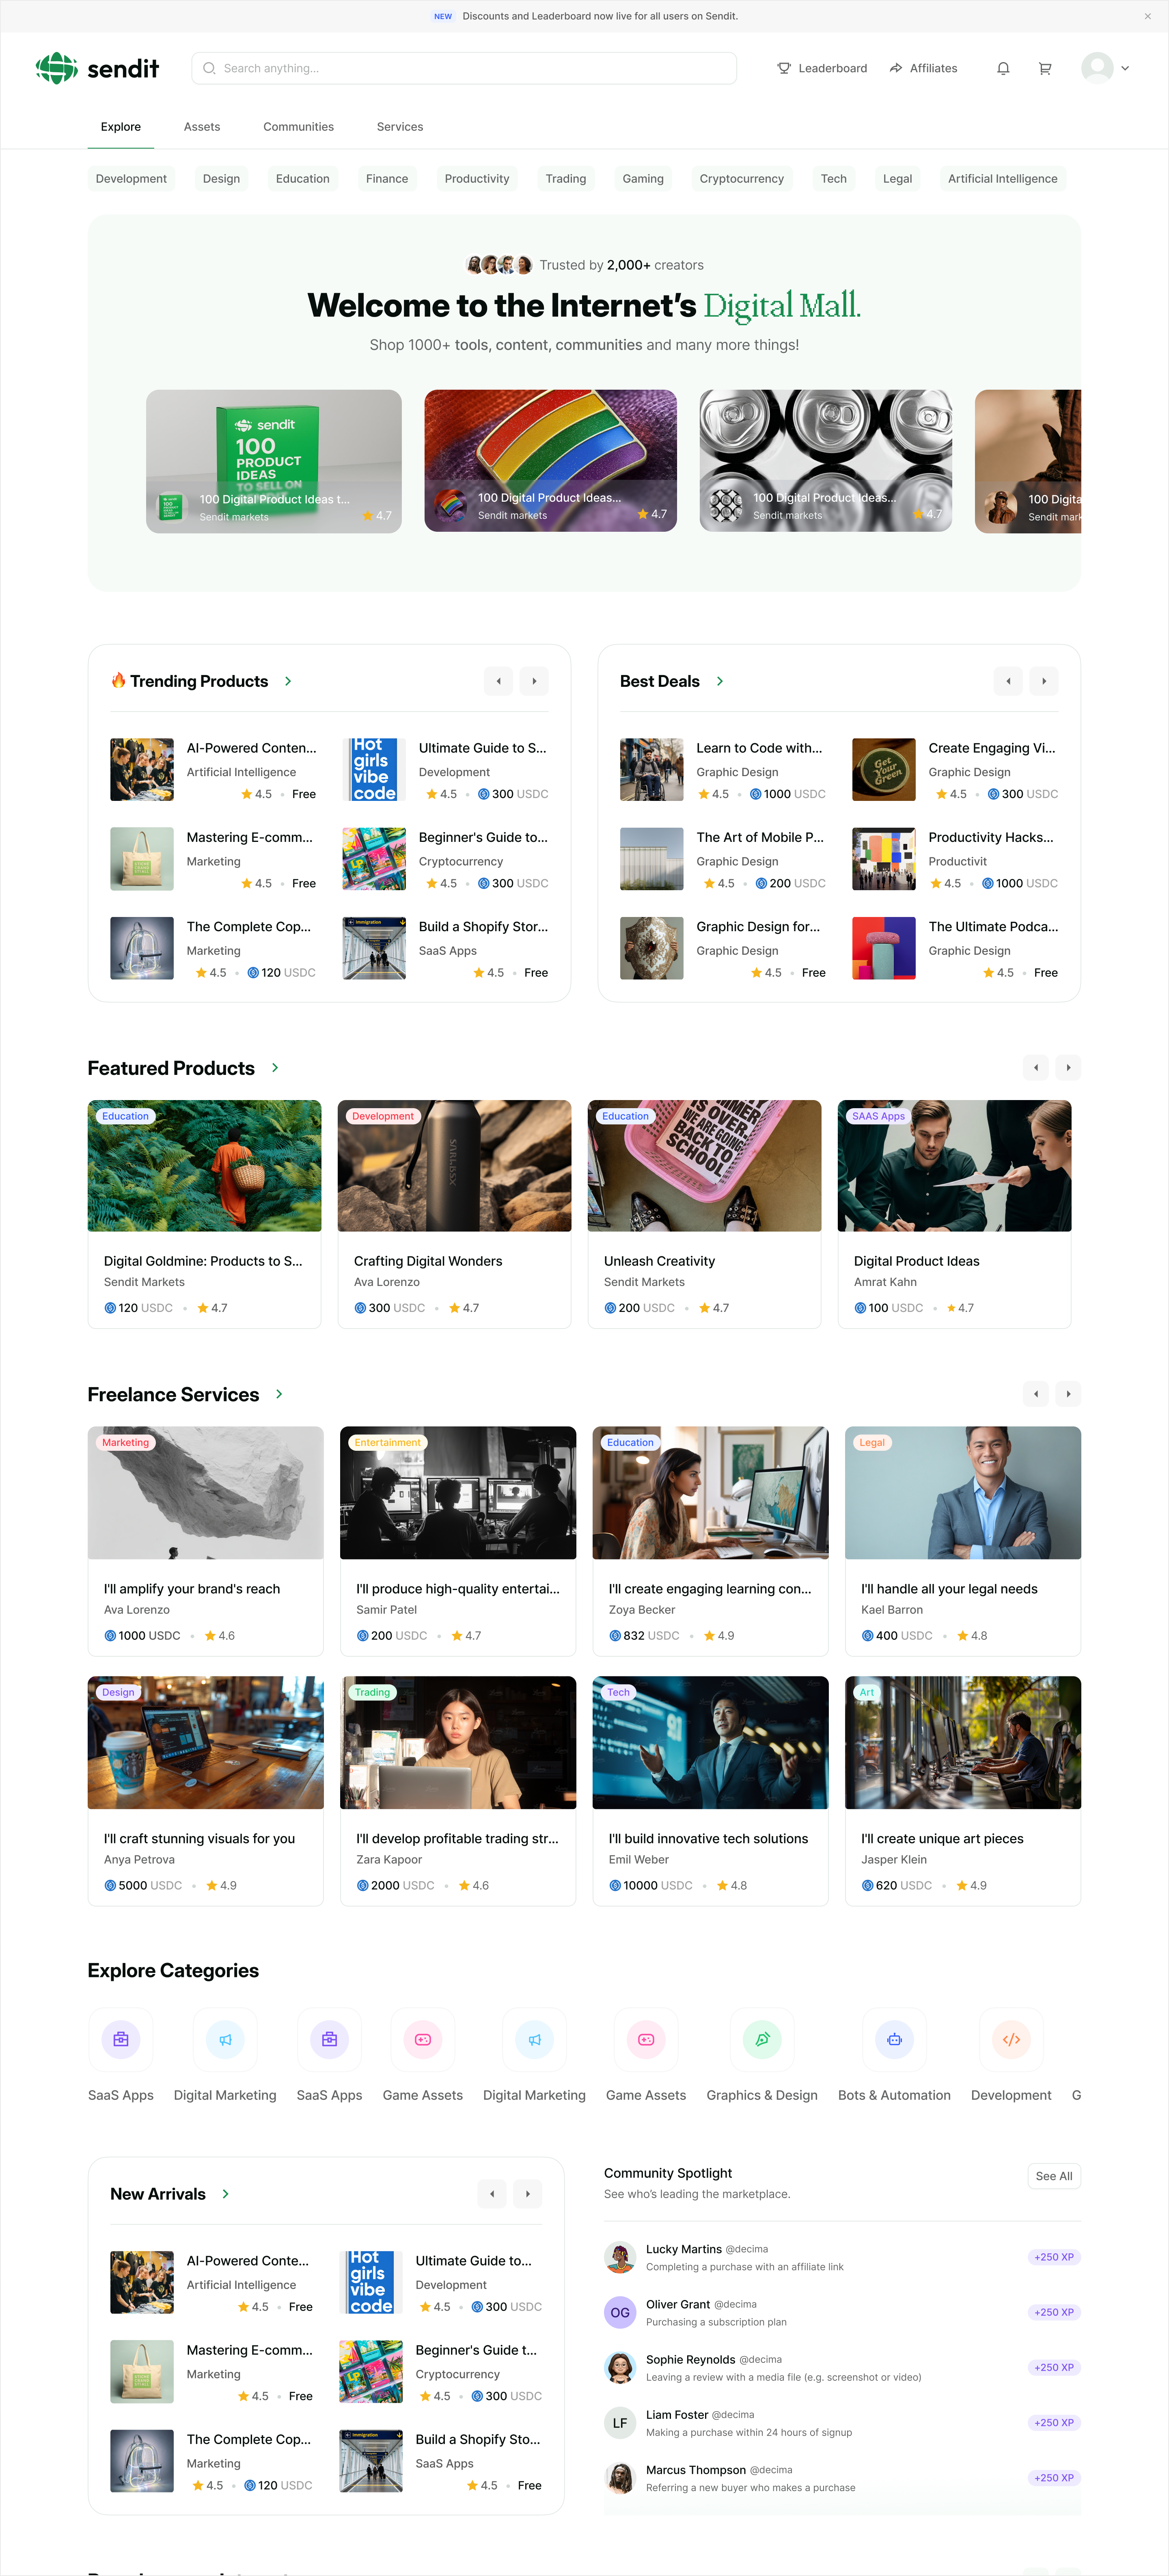Open the soda cans hero card
The width and height of the screenshot is (1169, 2576).
click(826, 461)
